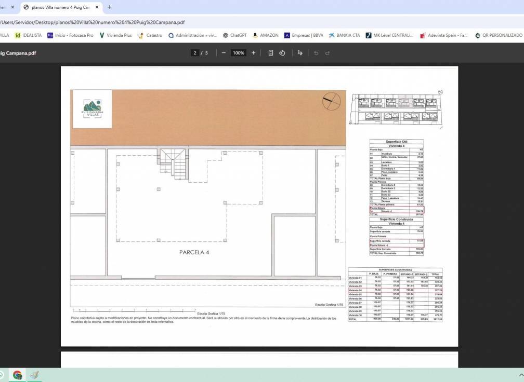Rotate the PDF counterclockwise
The image size is (524, 382).
pos(282,53)
